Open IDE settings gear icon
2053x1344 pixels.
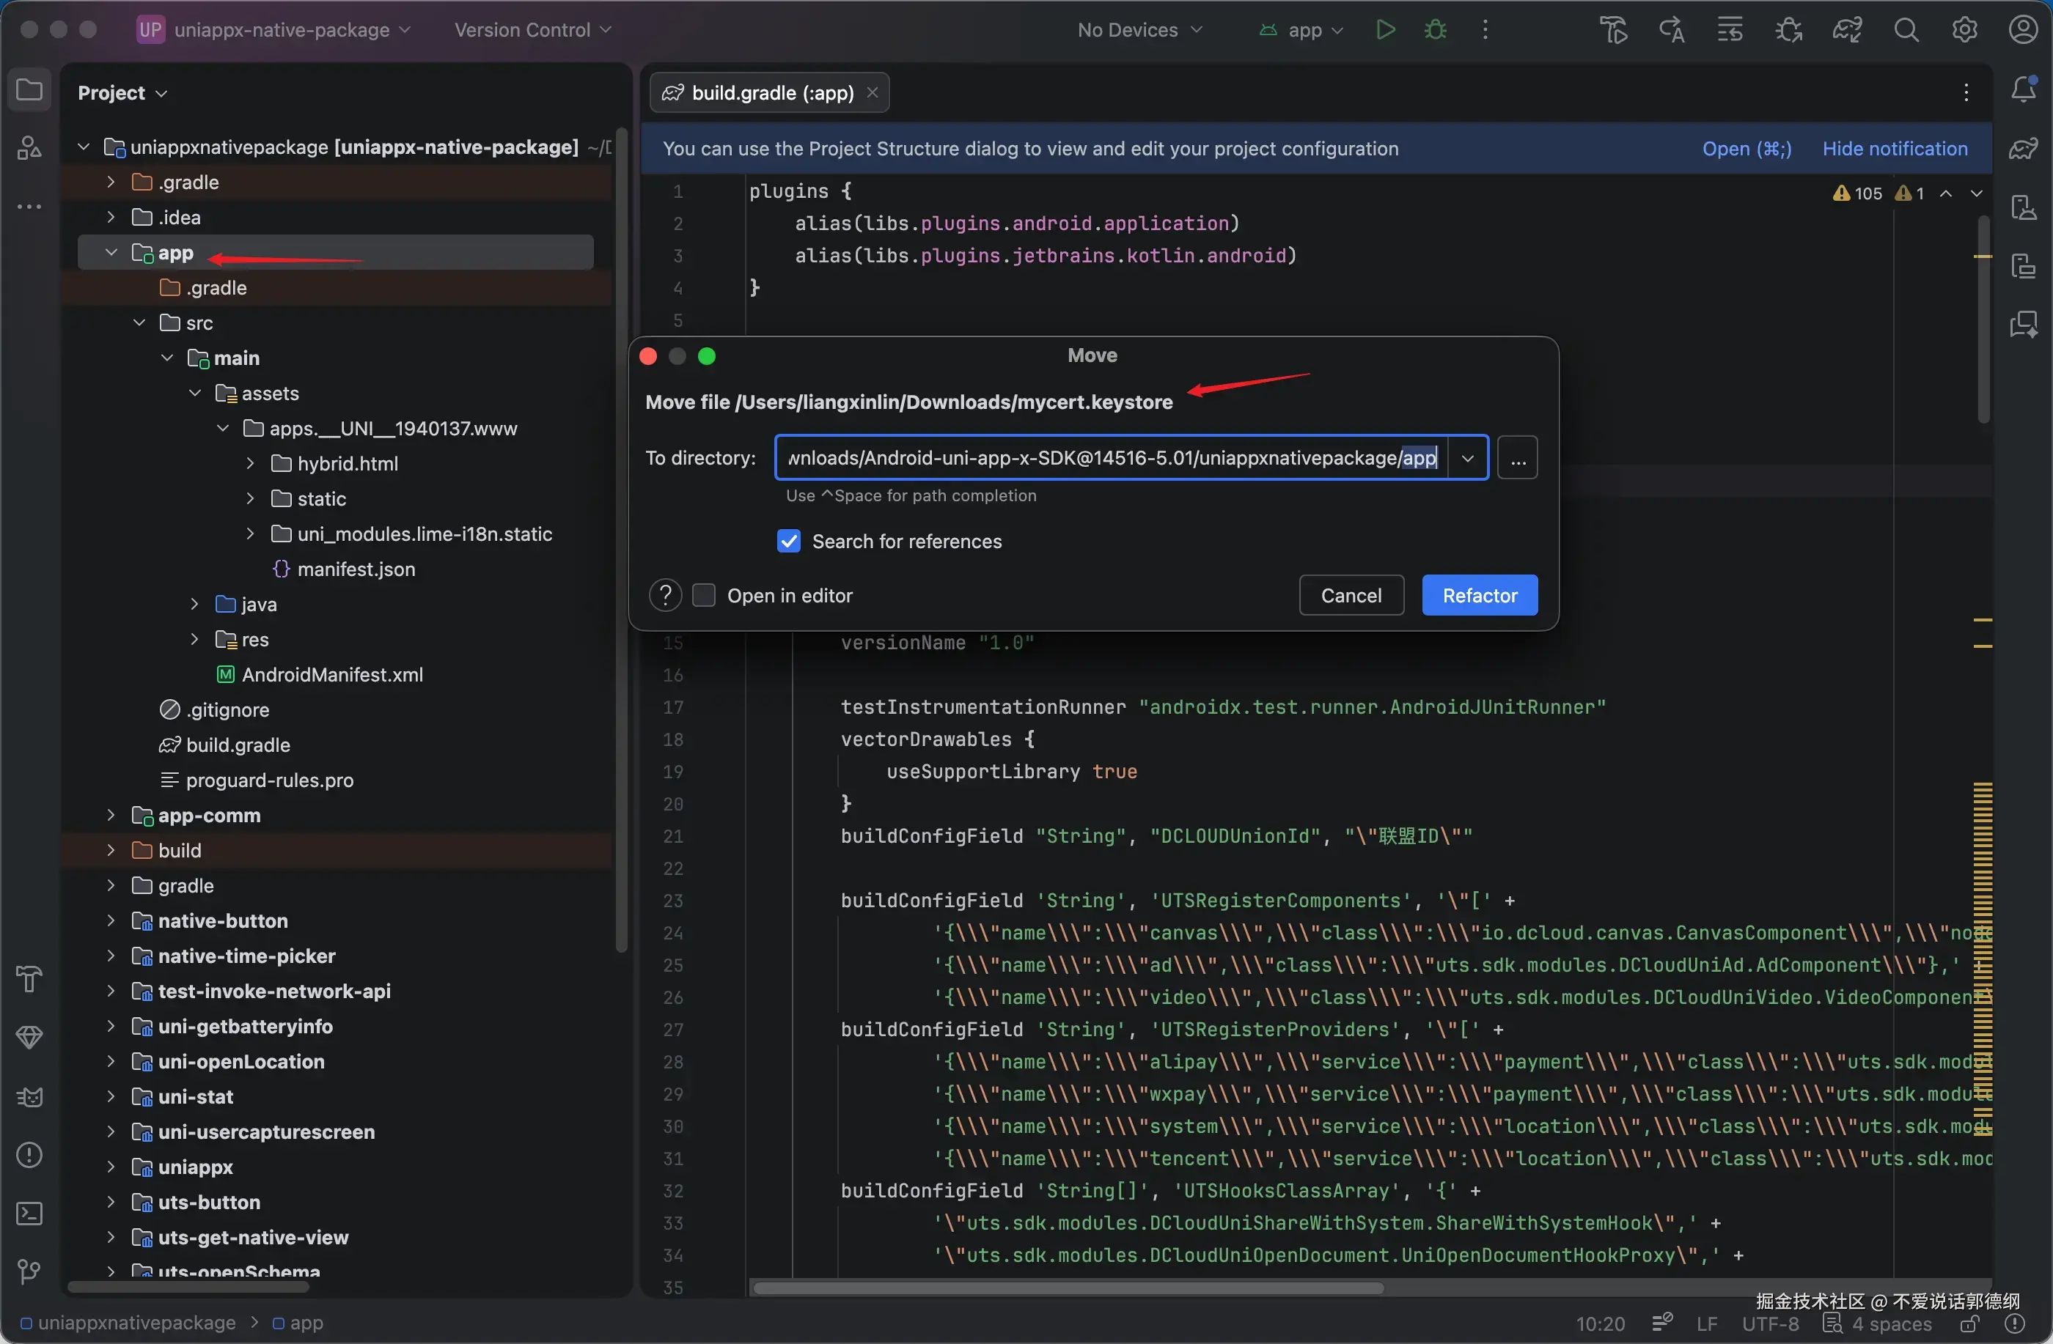1964,30
